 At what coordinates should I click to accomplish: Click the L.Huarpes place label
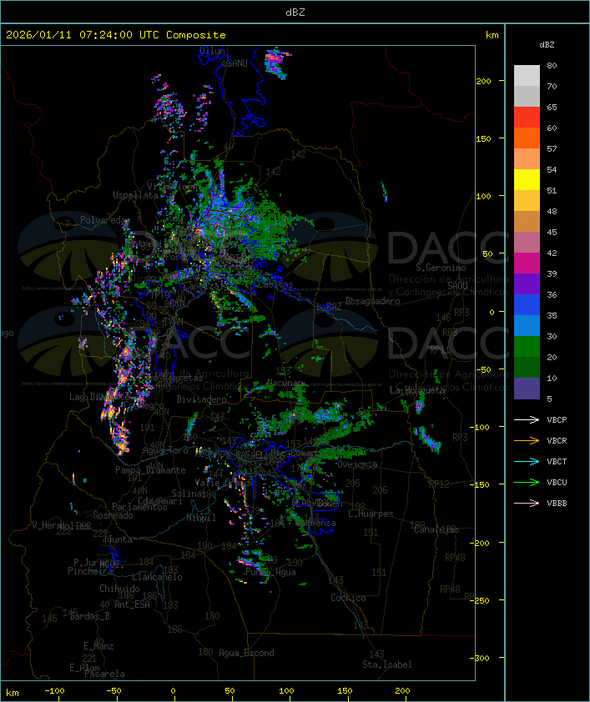pyautogui.click(x=371, y=514)
